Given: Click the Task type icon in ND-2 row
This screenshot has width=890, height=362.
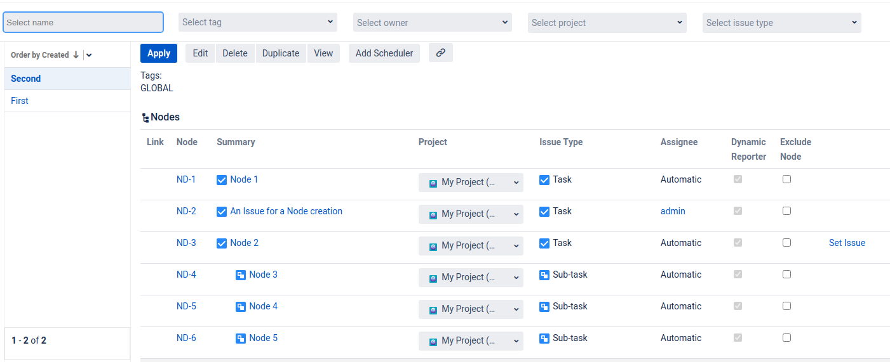Looking at the screenshot, I should tap(544, 212).
